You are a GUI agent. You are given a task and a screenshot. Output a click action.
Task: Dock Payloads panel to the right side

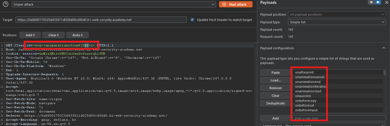tap(378, 2)
